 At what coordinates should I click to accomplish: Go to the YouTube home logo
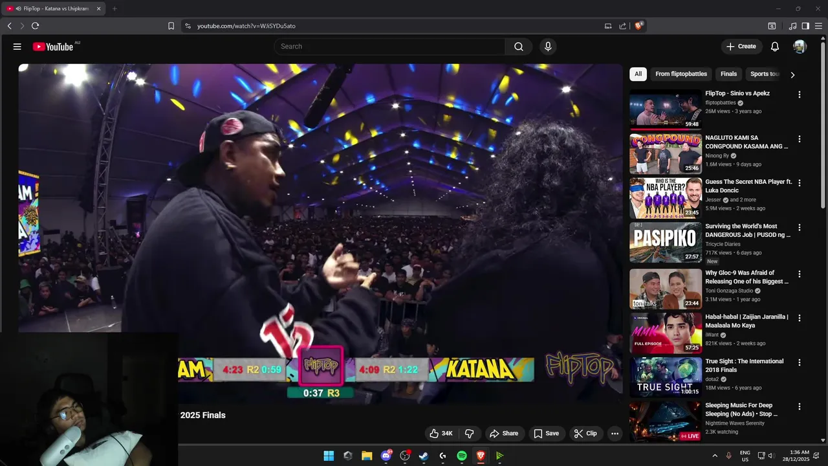tap(54, 47)
